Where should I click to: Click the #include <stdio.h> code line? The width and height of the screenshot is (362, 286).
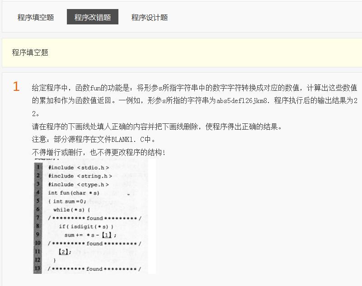click(79, 168)
